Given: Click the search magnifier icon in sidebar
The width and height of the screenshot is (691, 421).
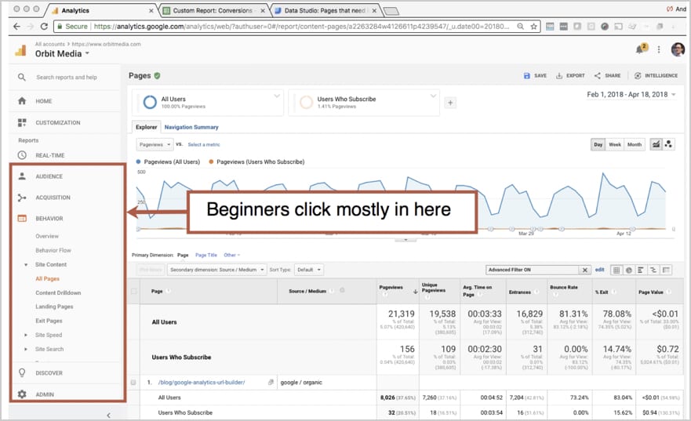Looking at the screenshot, I should tap(22, 77).
